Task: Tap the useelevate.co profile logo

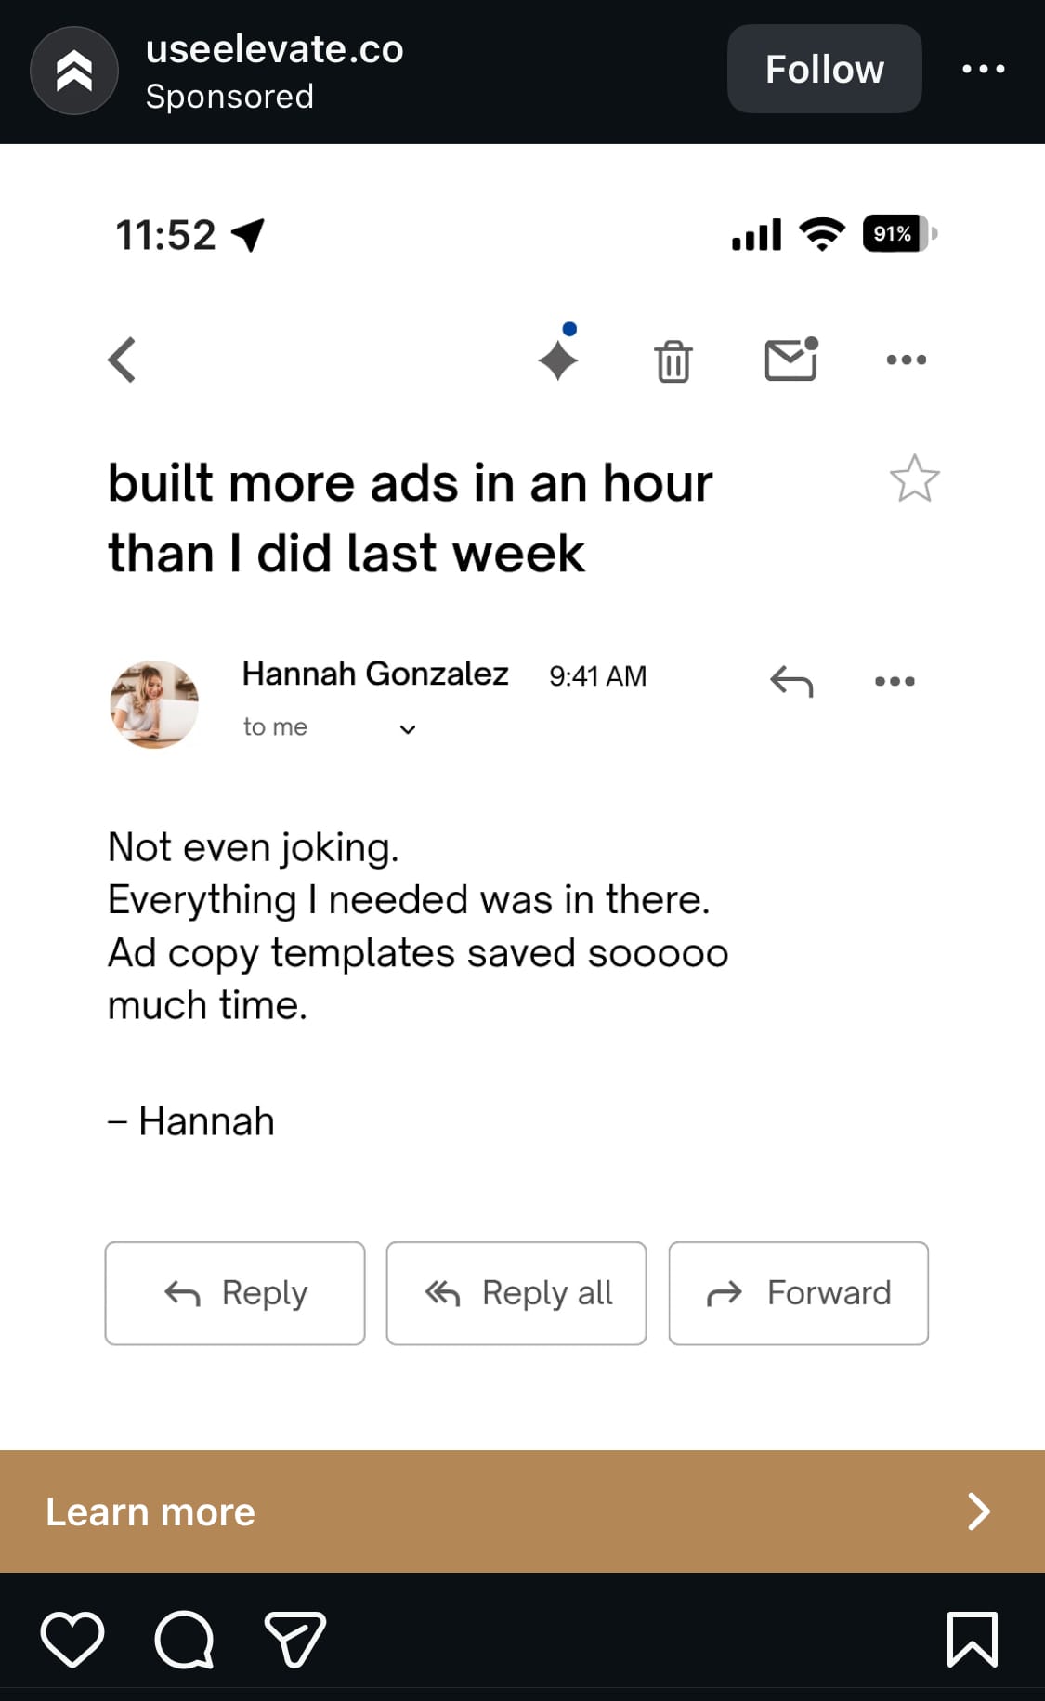Action: coord(74,71)
